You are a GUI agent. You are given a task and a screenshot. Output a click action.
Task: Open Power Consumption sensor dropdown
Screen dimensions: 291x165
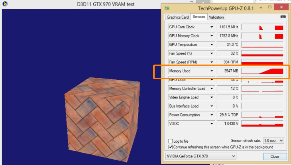click(x=212, y=115)
